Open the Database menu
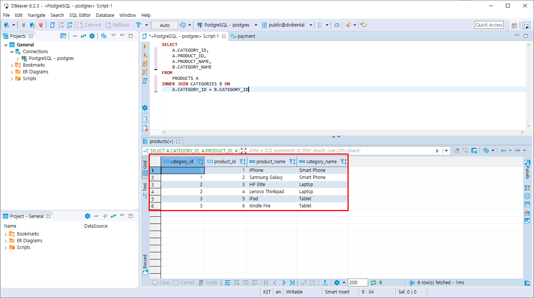Image resolution: width=534 pixels, height=298 pixels. coord(105,15)
